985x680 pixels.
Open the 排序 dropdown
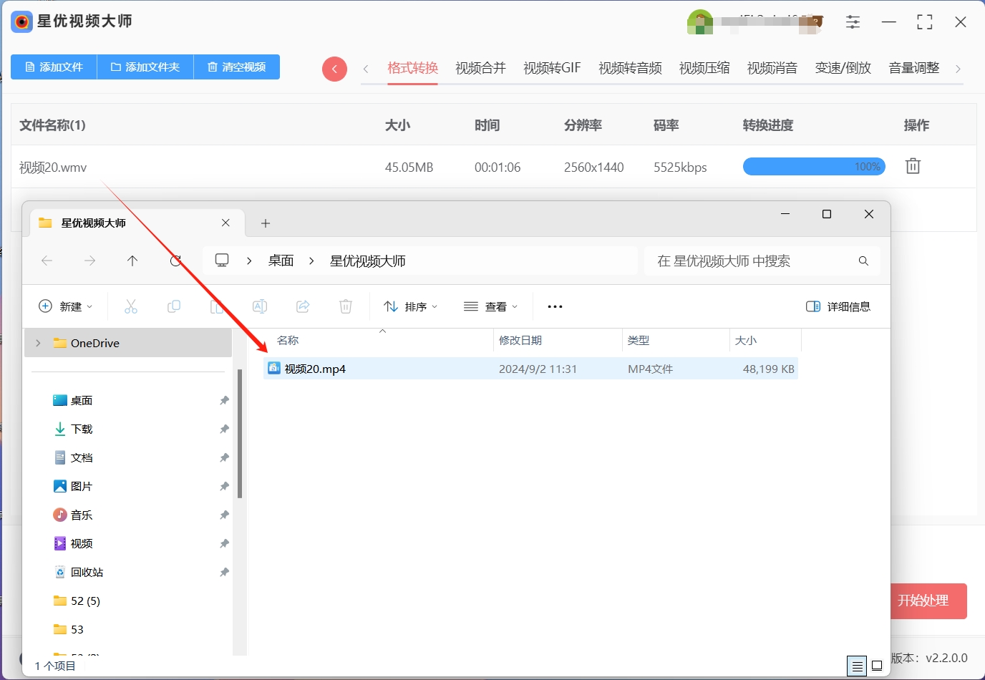pyautogui.click(x=411, y=306)
